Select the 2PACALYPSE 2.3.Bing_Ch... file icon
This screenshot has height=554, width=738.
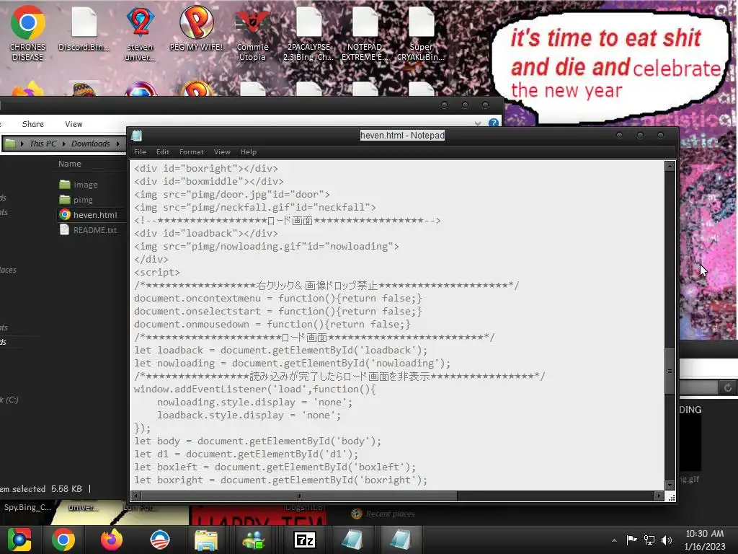(x=308, y=33)
